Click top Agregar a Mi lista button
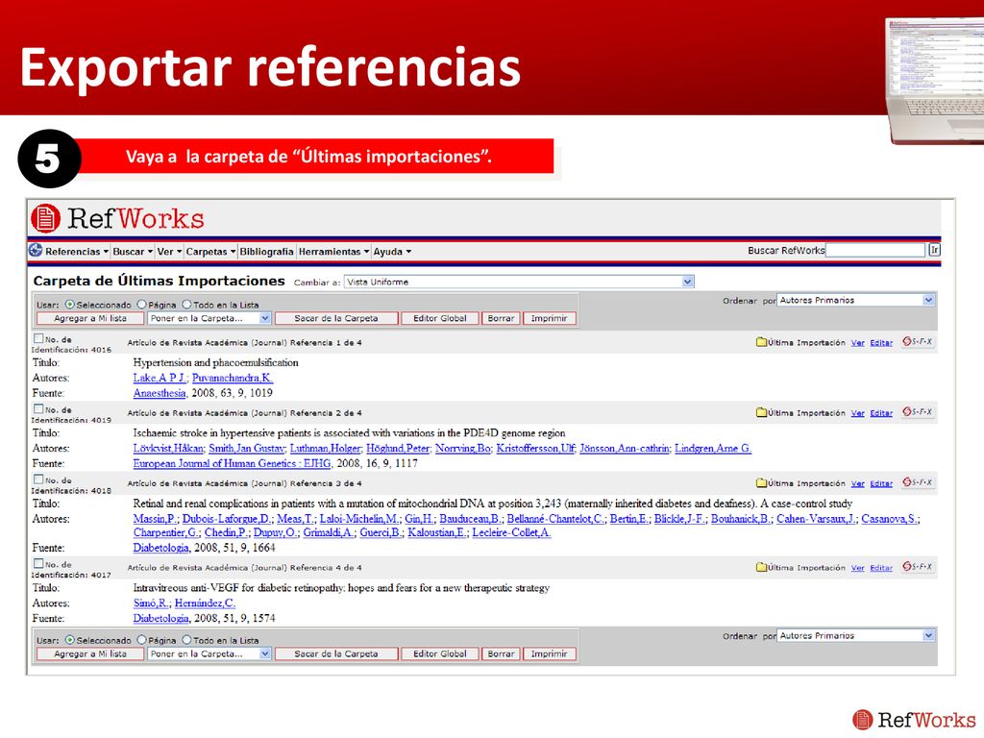Screen dimensions: 984x738 (90, 318)
